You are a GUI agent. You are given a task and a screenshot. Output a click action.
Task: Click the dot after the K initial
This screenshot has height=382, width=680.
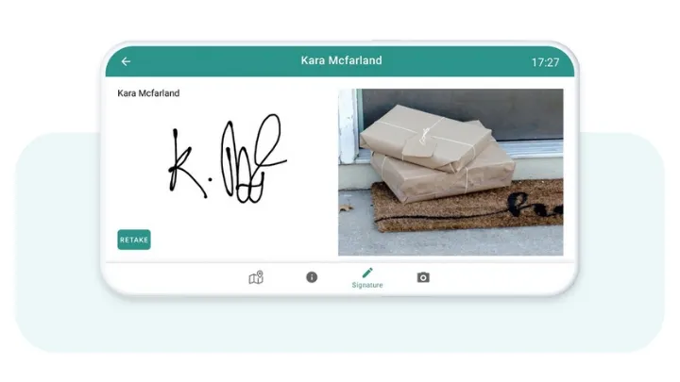coord(211,179)
